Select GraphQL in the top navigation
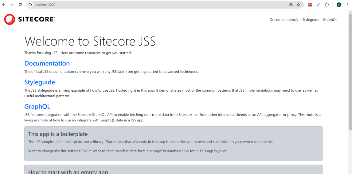 click(330, 20)
